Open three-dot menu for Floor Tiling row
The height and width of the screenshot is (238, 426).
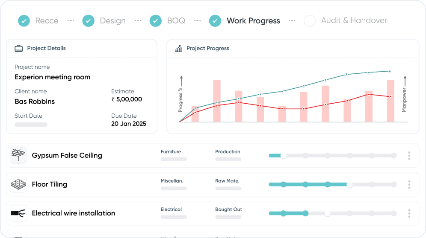pos(409,185)
